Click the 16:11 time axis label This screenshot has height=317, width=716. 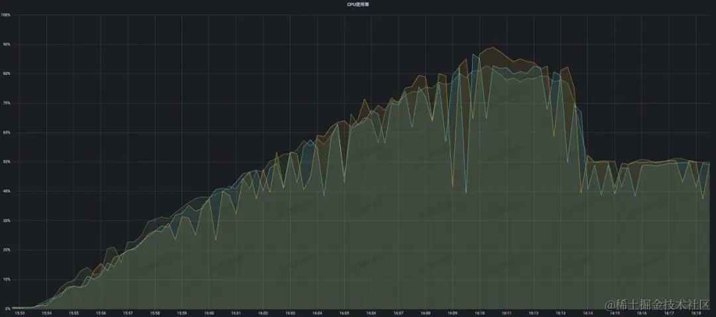point(507,314)
